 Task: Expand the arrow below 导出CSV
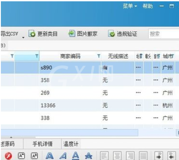pos(23,38)
